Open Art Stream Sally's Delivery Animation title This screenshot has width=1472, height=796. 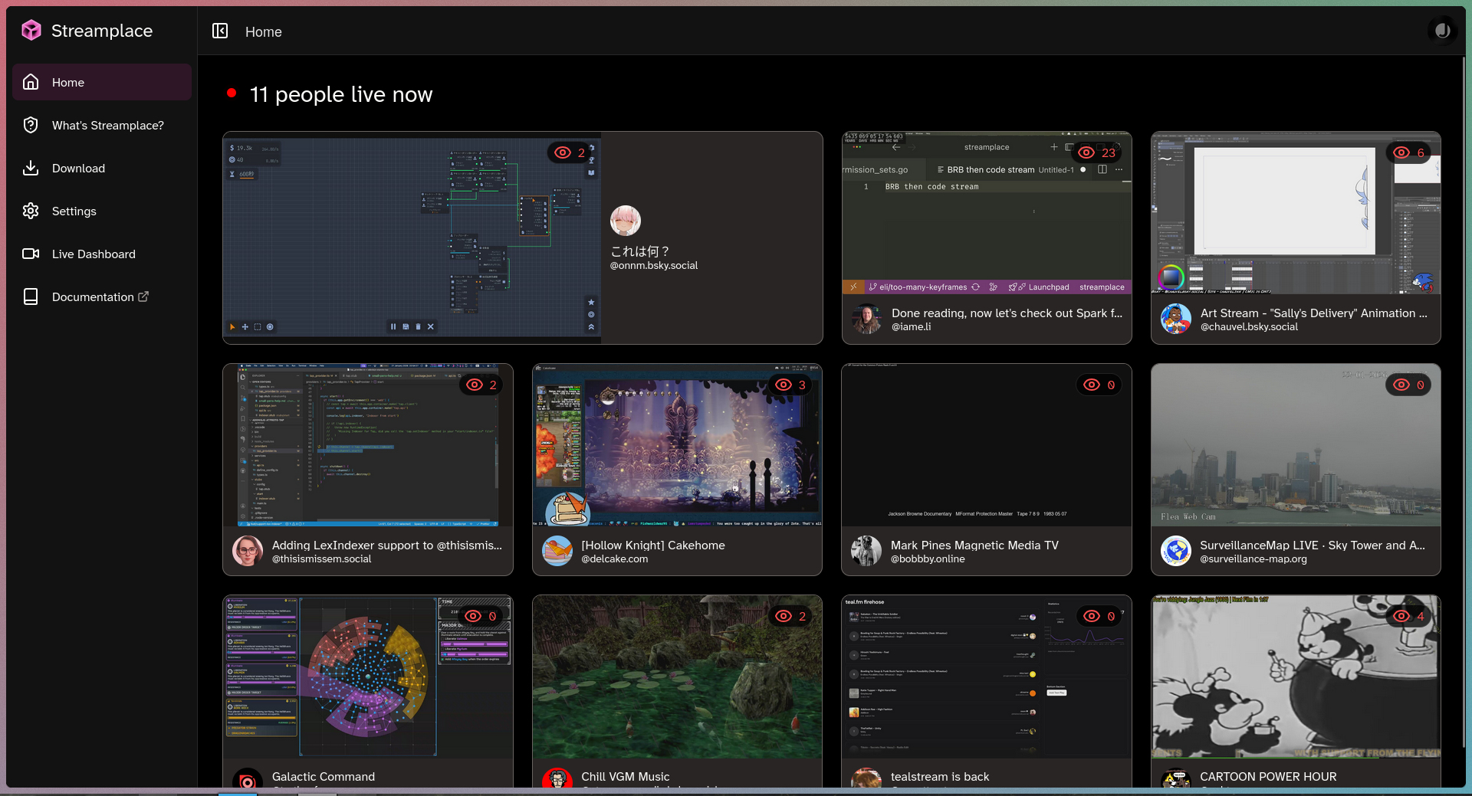(1313, 313)
